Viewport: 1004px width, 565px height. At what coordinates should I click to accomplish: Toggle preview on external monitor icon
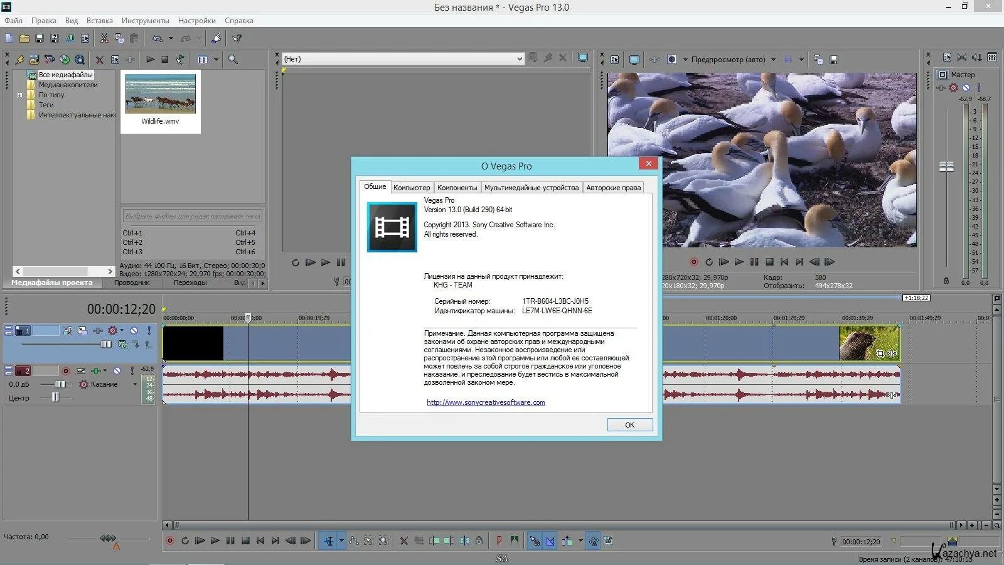click(x=634, y=60)
